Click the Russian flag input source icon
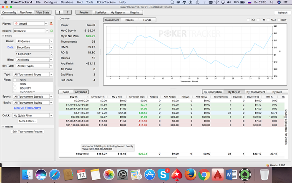This screenshot has width=292, height=183. (x=250, y=2)
